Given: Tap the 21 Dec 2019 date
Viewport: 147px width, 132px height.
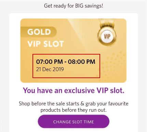Looking at the screenshot, I should click(50, 69).
